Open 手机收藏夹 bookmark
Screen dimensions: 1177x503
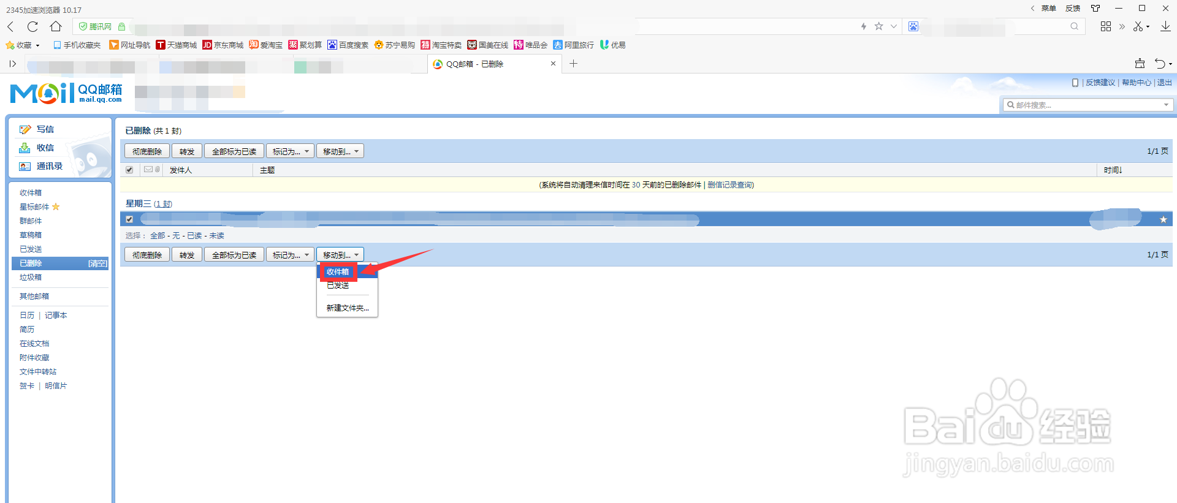click(77, 45)
